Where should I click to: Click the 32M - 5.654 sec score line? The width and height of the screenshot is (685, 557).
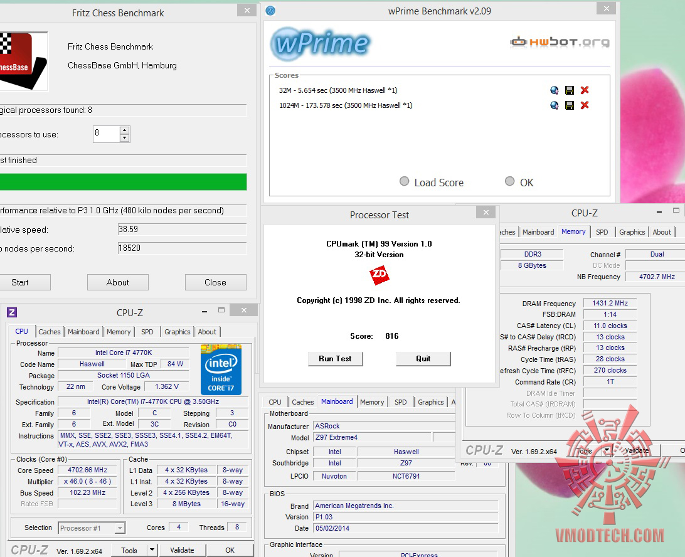click(x=338, y=90)
